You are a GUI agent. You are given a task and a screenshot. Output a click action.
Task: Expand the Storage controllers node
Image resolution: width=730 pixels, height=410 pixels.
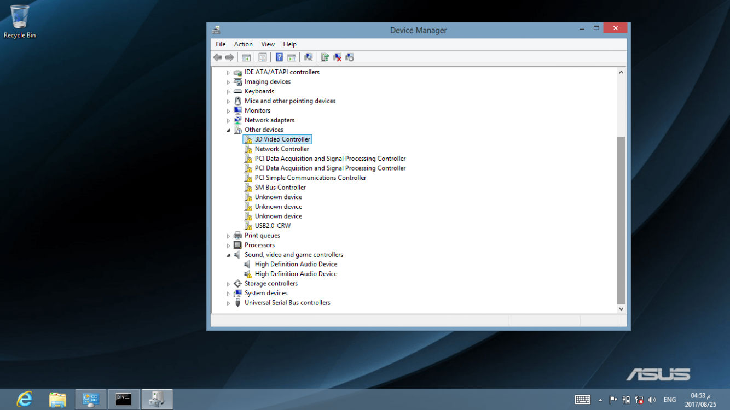click(229, 284)
